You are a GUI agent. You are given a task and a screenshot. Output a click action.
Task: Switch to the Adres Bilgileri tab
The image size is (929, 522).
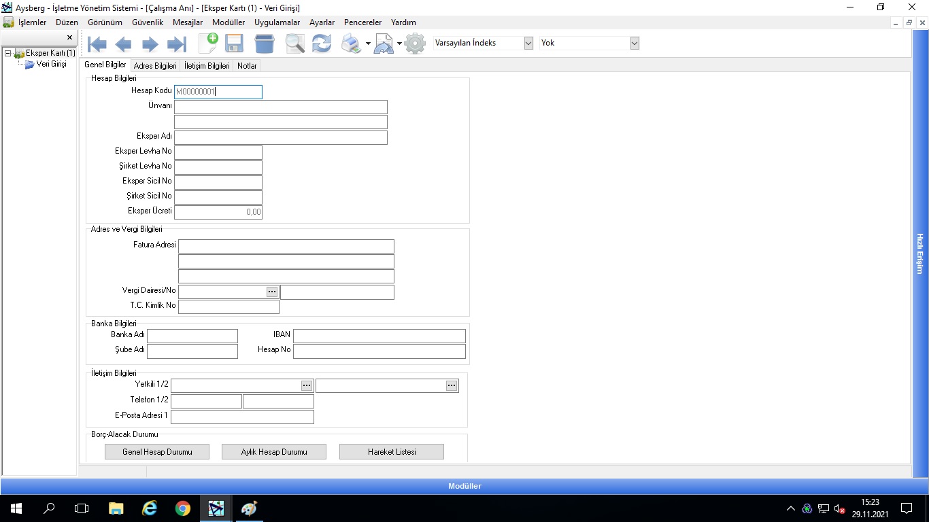point(155,66)
